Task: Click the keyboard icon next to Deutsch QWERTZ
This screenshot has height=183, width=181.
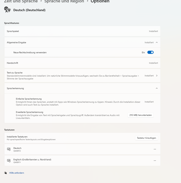Action: coord(9,149)
